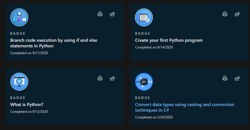The width and height of the screenshot is (250, 130).
Task: Click BADGE label above Create your first Python program
Action: click(x=143, y=34)
